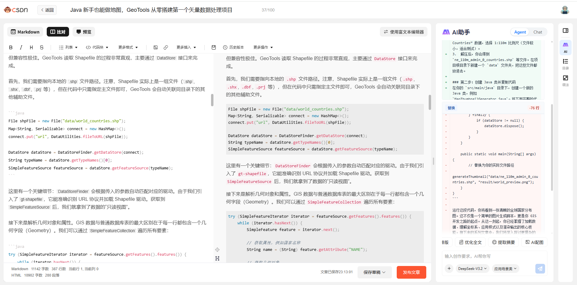Select the Agent mode tab
This screenshot has width=577, height=285.
520,32
